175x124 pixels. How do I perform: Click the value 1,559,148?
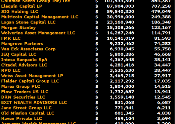coord(122,97)
